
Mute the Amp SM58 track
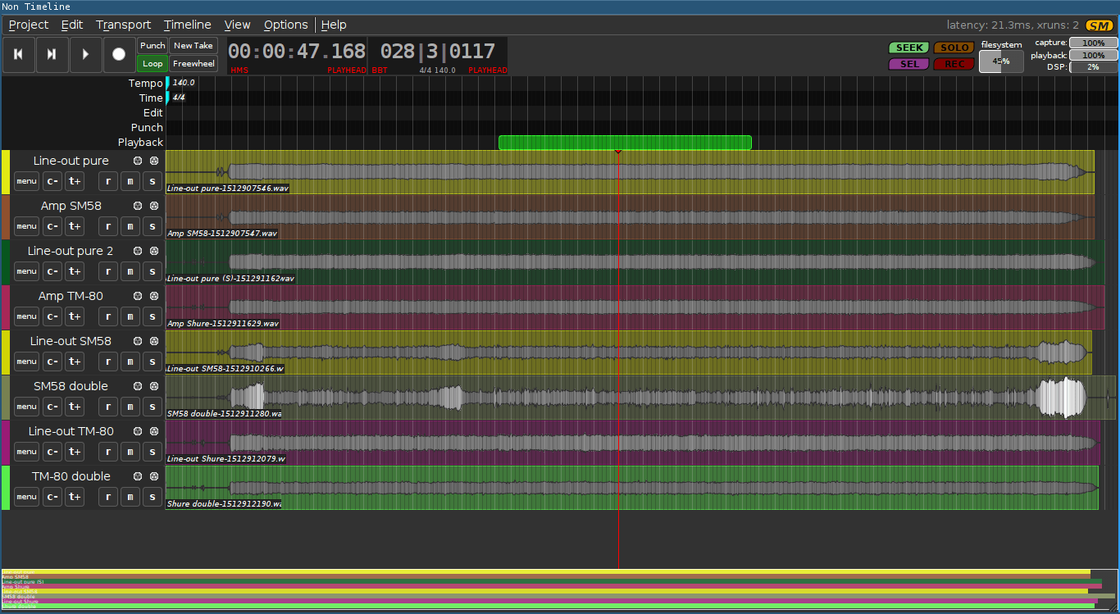130,226
